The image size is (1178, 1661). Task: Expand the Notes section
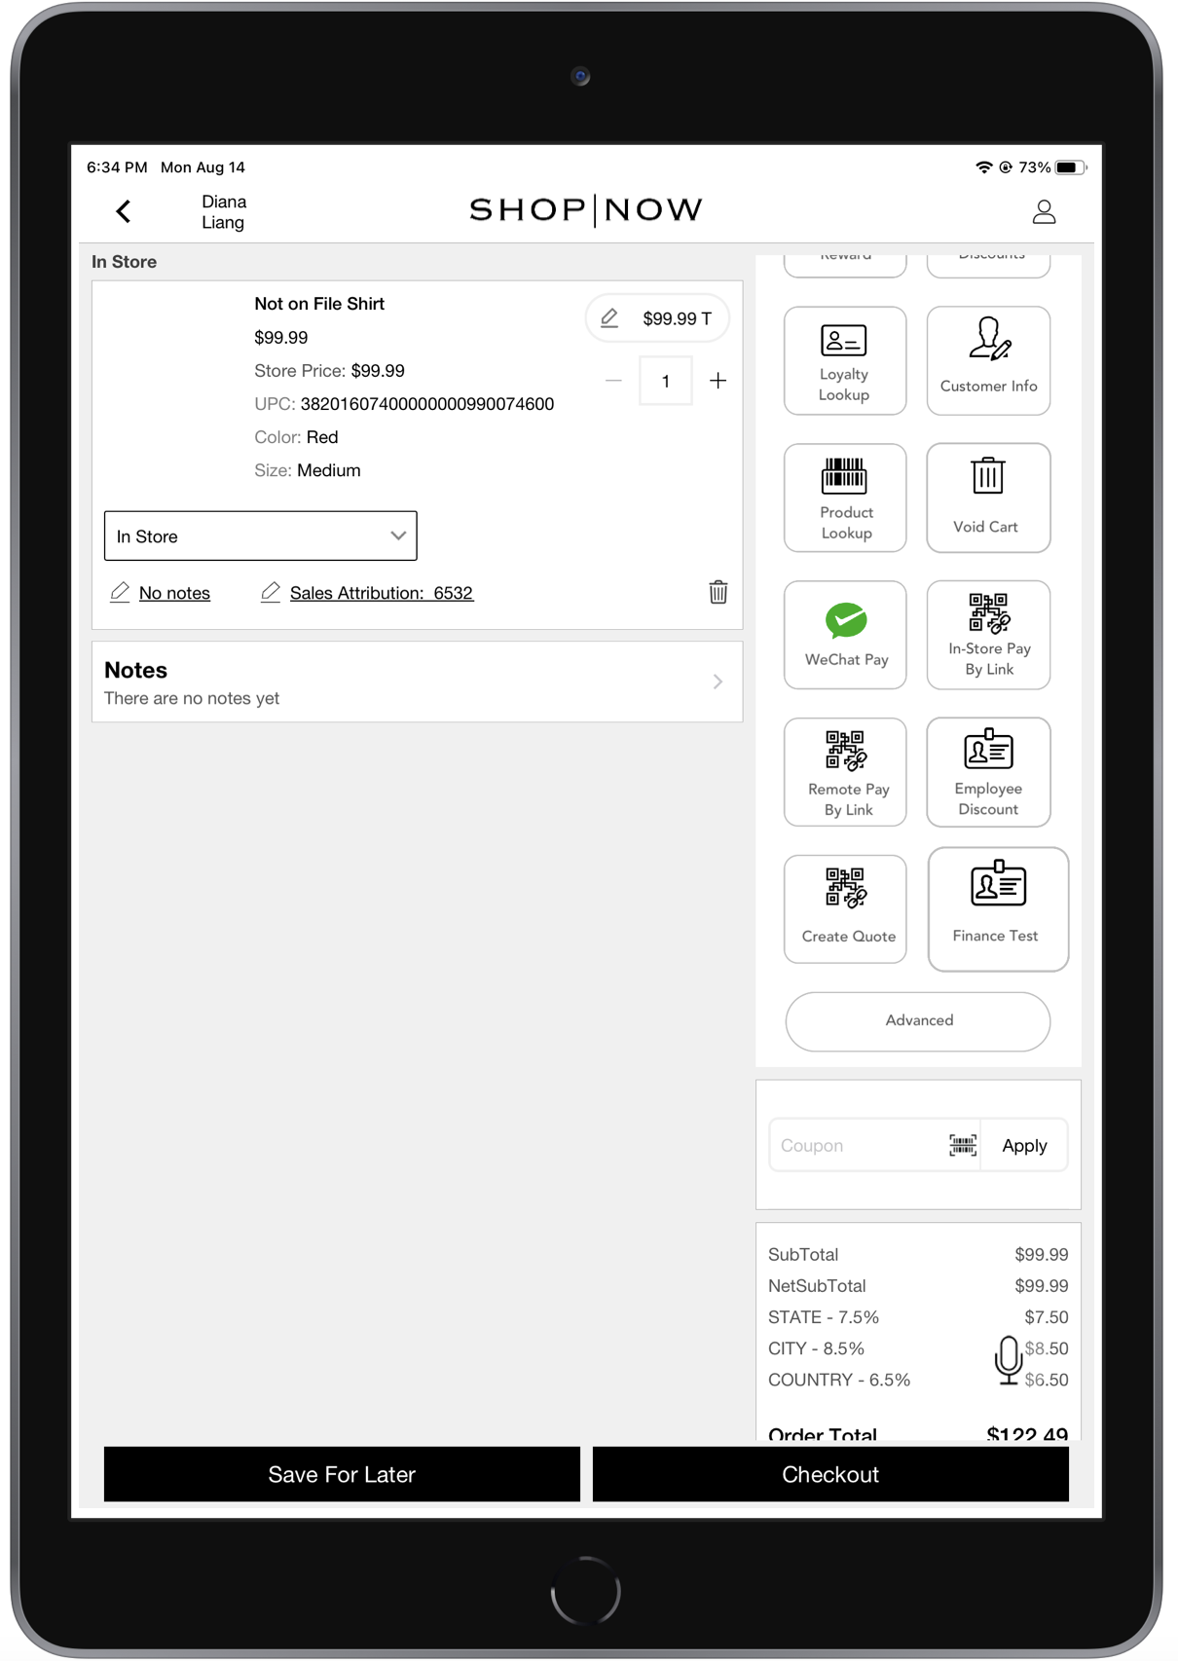[417, 682]
